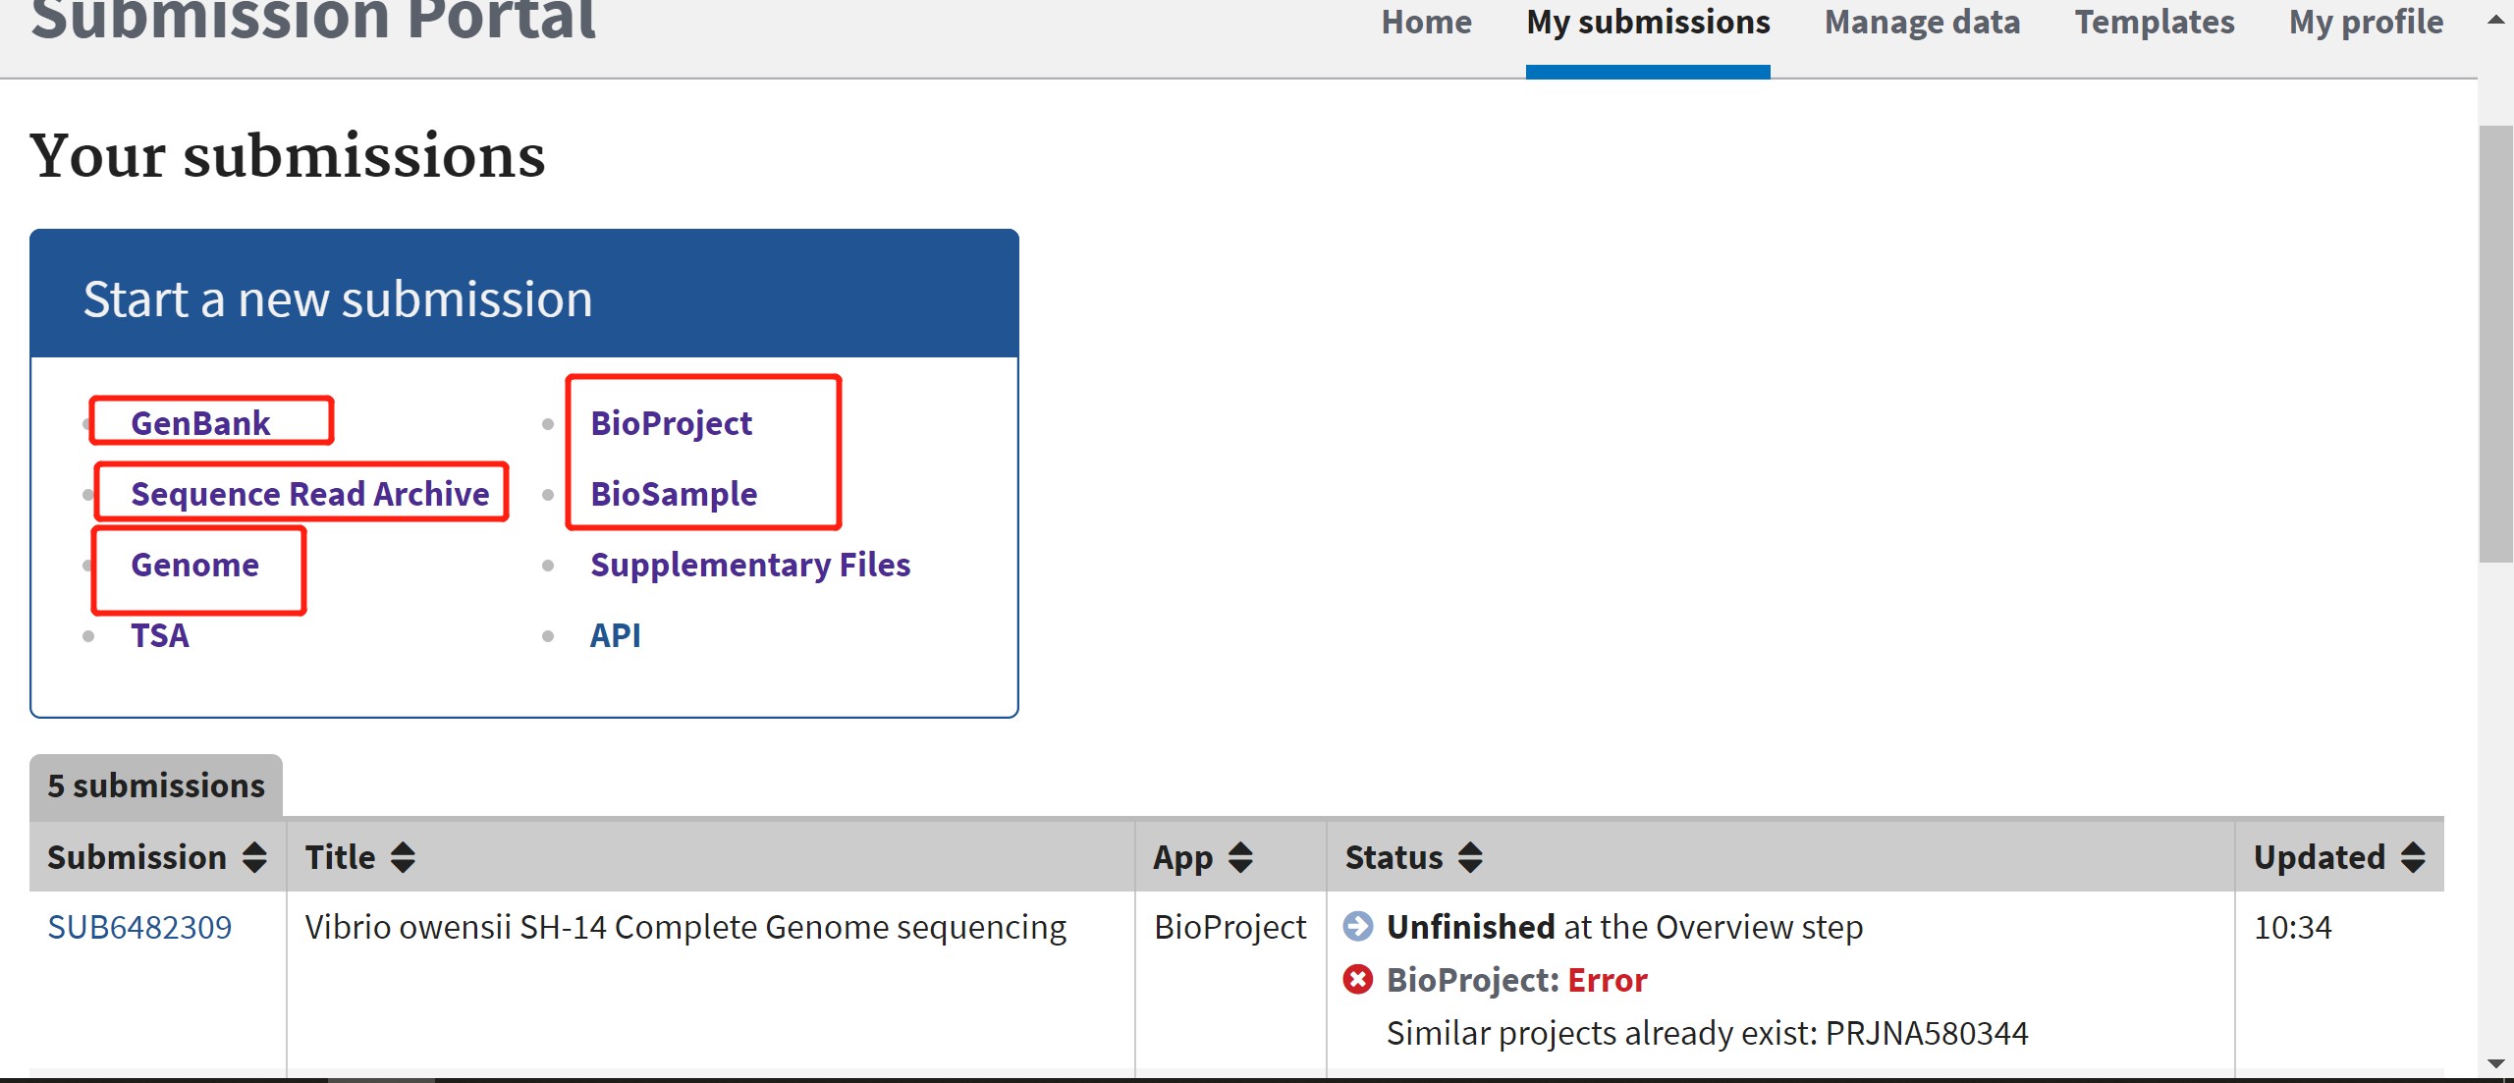This screenshot has height=1083, width=2514.
Task: Click the Supplementary Files icon
Action: 748,564
